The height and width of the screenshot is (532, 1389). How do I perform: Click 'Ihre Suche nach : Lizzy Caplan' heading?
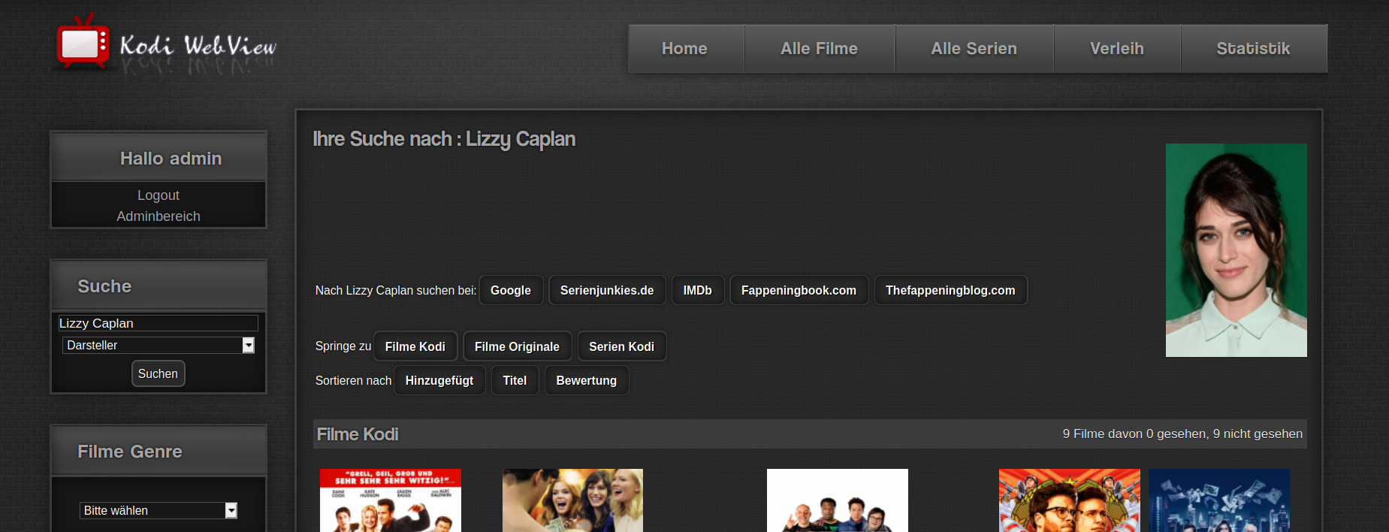click(x=444, y=139)
